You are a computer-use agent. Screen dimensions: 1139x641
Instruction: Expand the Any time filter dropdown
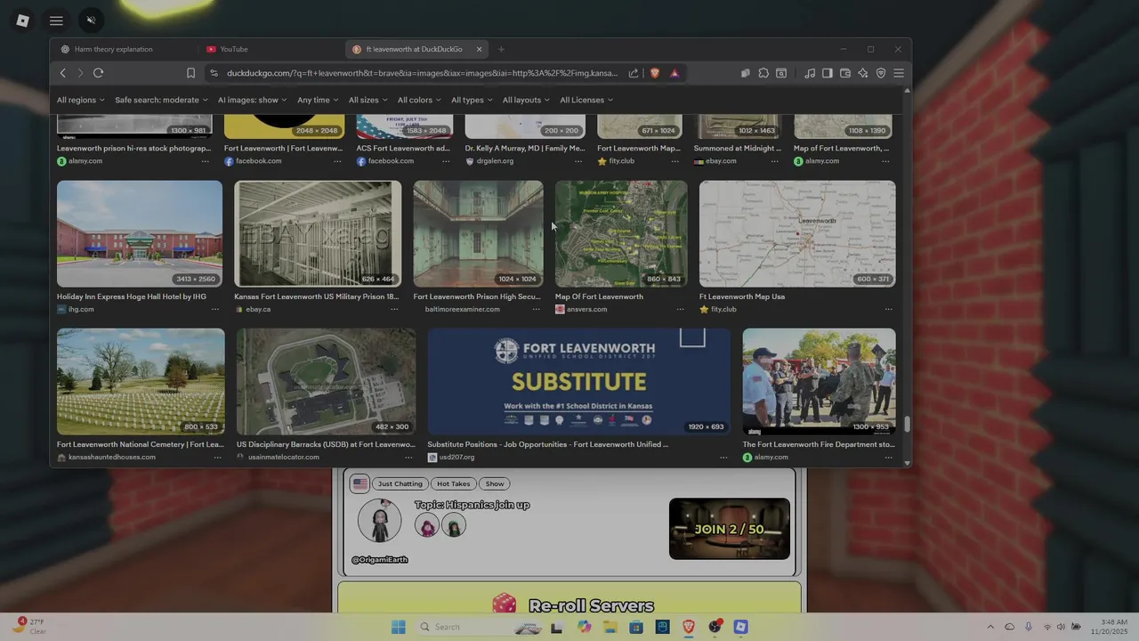318,100
